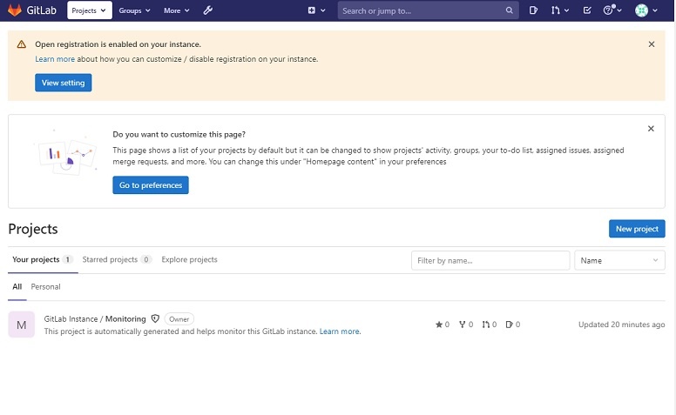Select the Your projects tab
The height and width of the screenshot is (415, 676).
[43, 259]
